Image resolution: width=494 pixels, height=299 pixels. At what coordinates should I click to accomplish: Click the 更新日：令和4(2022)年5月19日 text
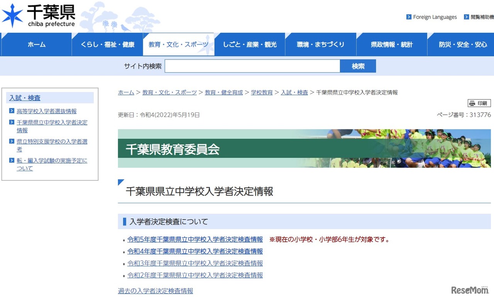(159, 115)
